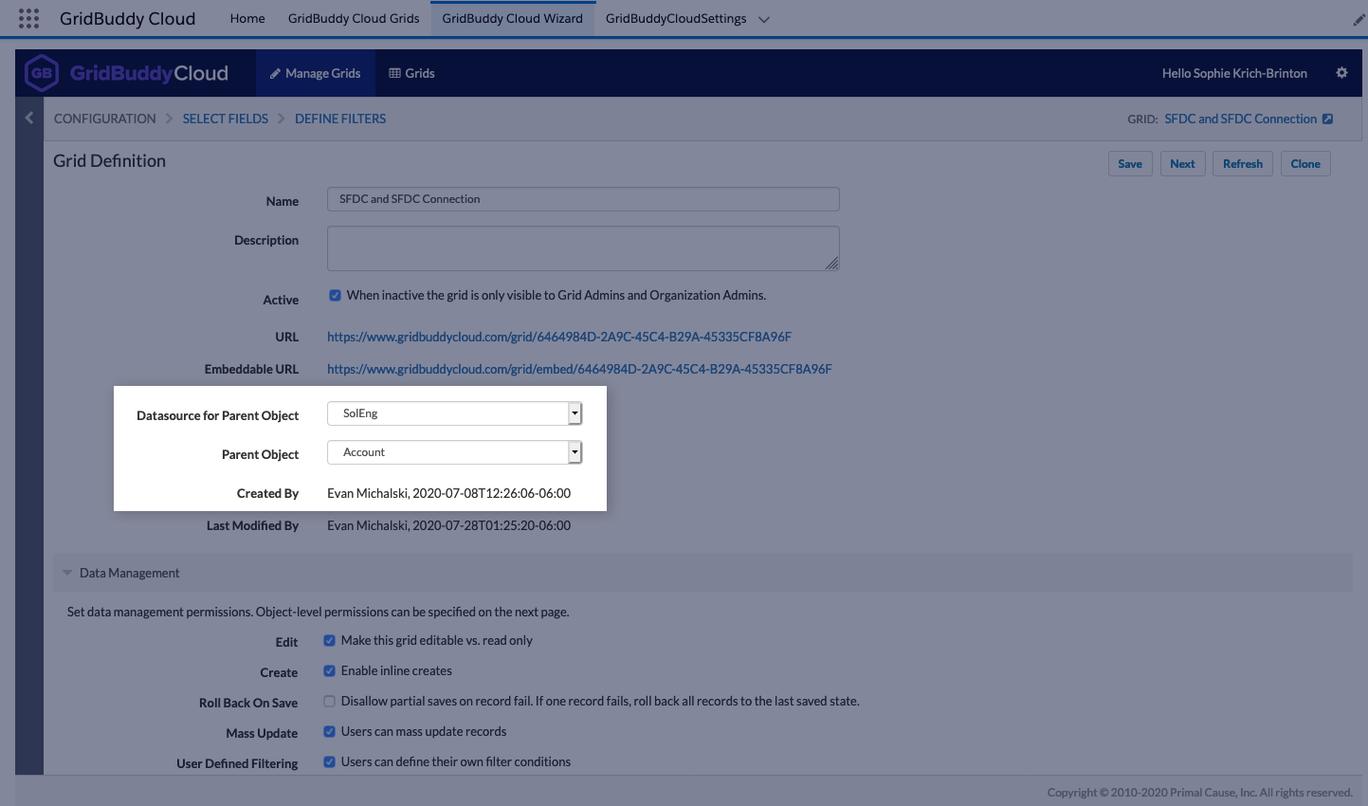Screen dimensions: 1368x806
Task: Open grid in new window icon
Action: 1327,119
